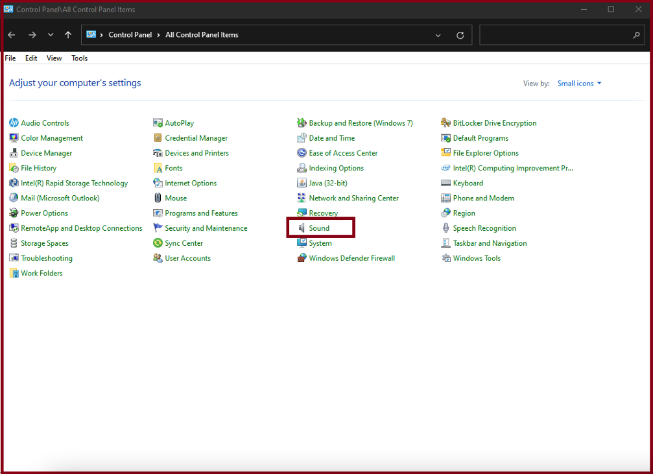This screenshot has width=653, height=474.
Task: Click the Sync Center green icon
Action: click(x=158, y=243)
